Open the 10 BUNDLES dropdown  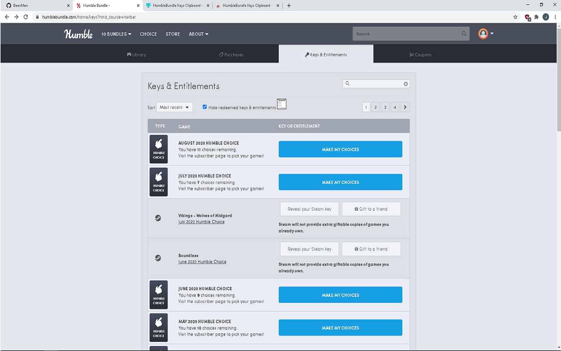click(116, 34)
